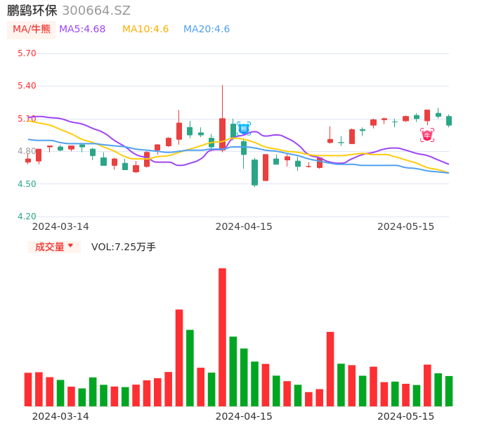The image size is (482, 426).
Task: Click the last green volume bar on right
Action: click(x=449, y=391)
